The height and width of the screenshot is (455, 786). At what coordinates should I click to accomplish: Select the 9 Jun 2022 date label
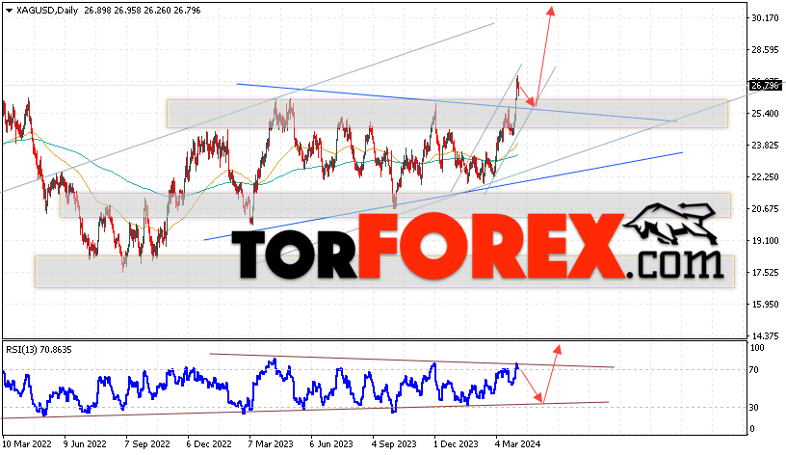pos(85,444)
